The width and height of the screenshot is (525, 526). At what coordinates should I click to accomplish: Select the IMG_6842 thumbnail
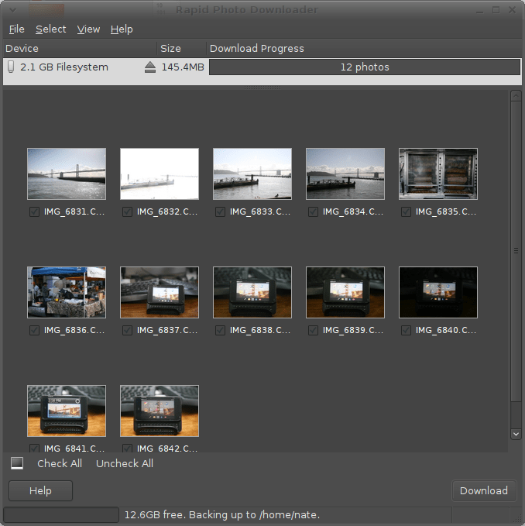click(x=160, y=411)
